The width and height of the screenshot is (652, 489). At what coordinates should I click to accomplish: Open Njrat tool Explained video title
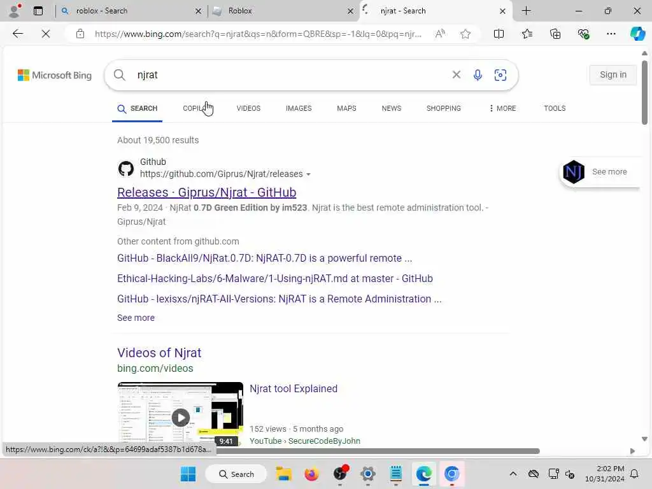click(293, 389)
